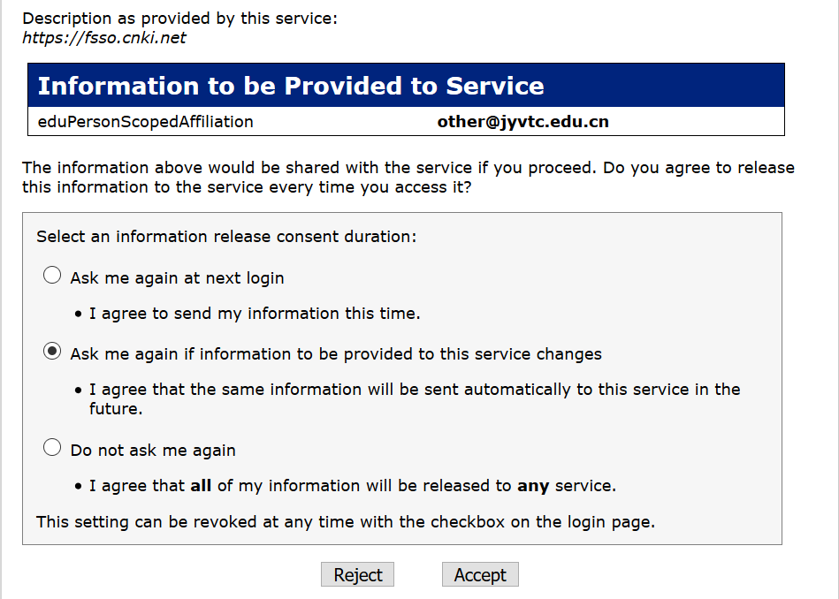Click the paragraph starting 'The information above would be shared'

coord(408,177)
